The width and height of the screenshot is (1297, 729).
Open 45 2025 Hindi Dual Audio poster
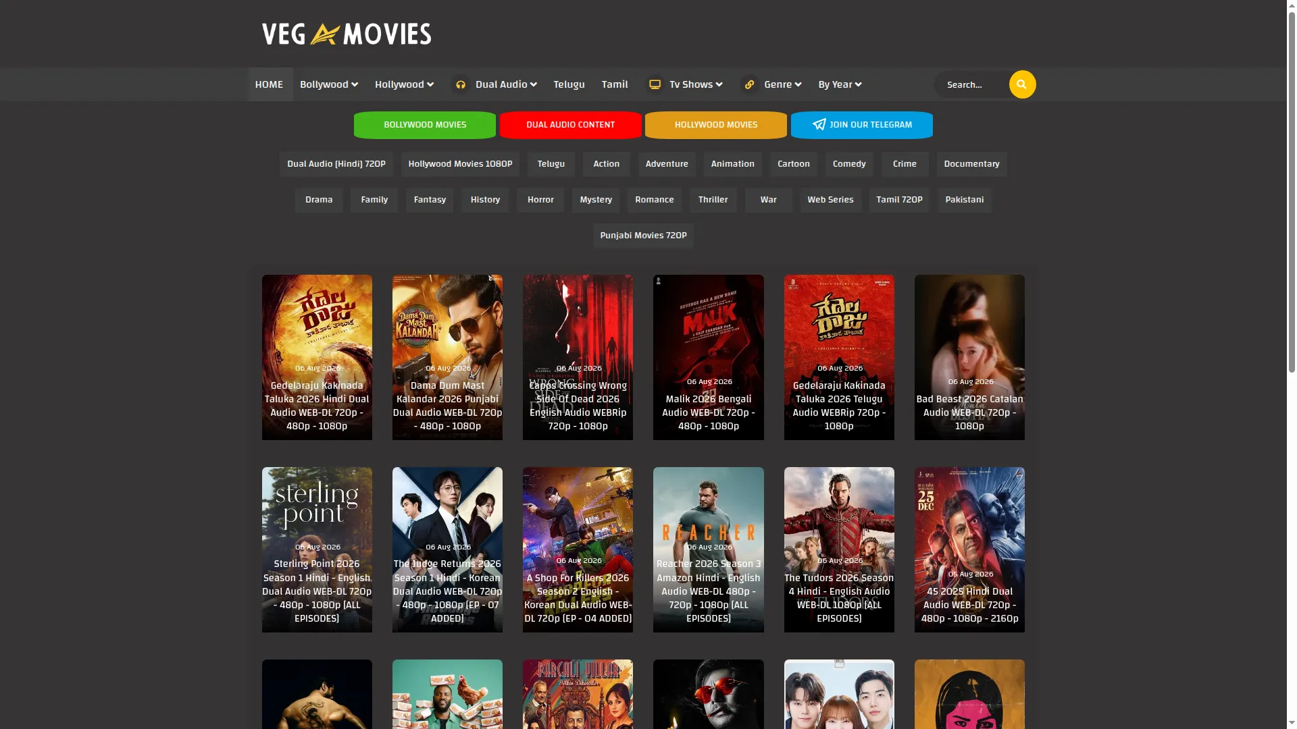click(x=969, y=549)
